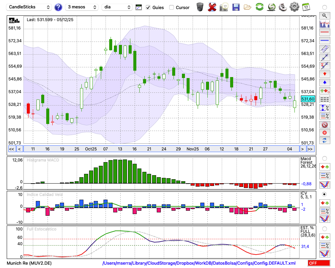
Task: Click the blue floppy disk save icon
Action: (236, 7)
